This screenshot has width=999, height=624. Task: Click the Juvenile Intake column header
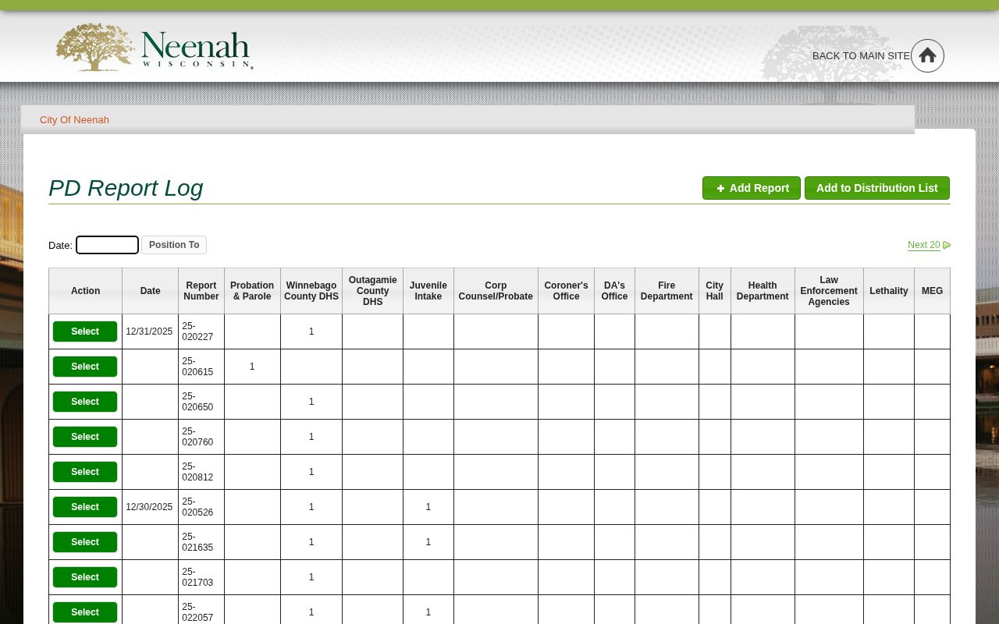click(x=428, y=291)
